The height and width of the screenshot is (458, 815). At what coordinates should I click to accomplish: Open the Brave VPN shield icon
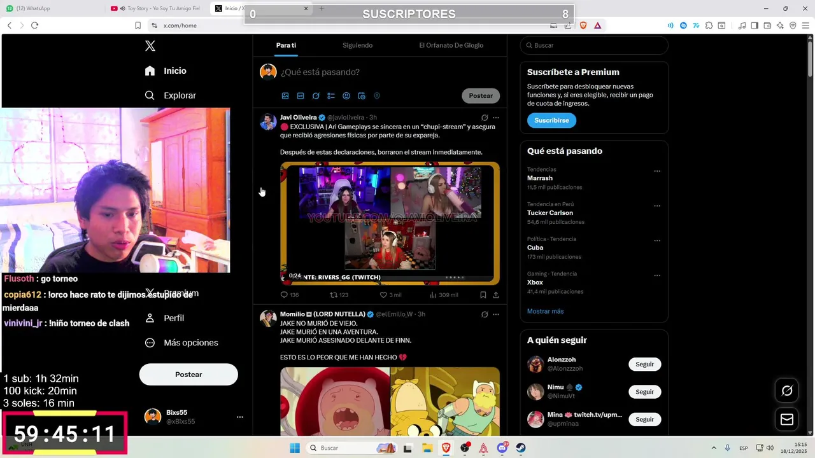793,25
